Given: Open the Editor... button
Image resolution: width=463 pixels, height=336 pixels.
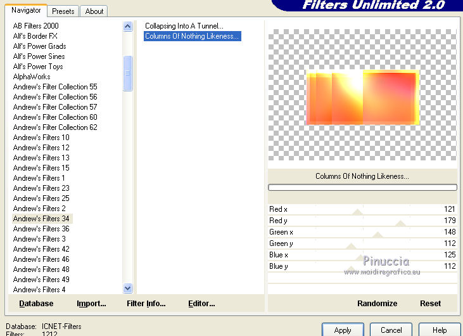Looking at the screenshot, I should 201,304.
